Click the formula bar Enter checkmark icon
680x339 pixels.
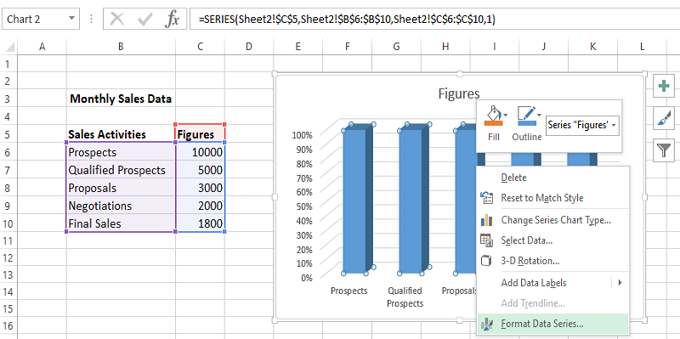[144, 20]
